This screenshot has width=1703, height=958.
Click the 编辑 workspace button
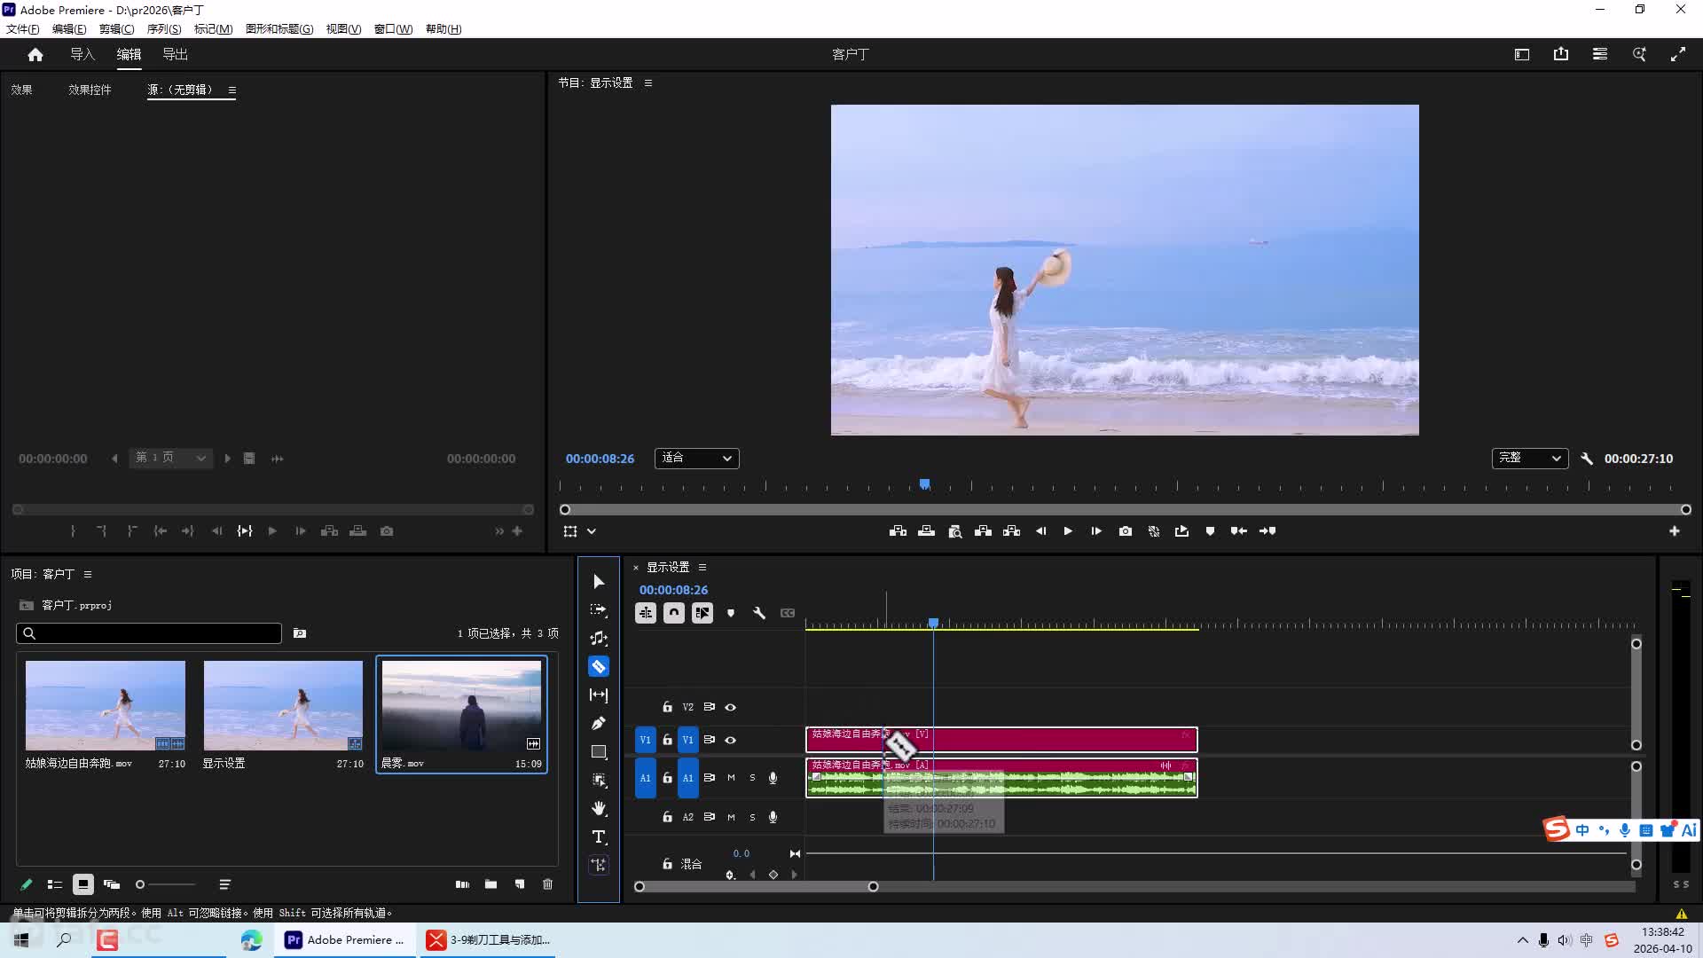point(129,54)
